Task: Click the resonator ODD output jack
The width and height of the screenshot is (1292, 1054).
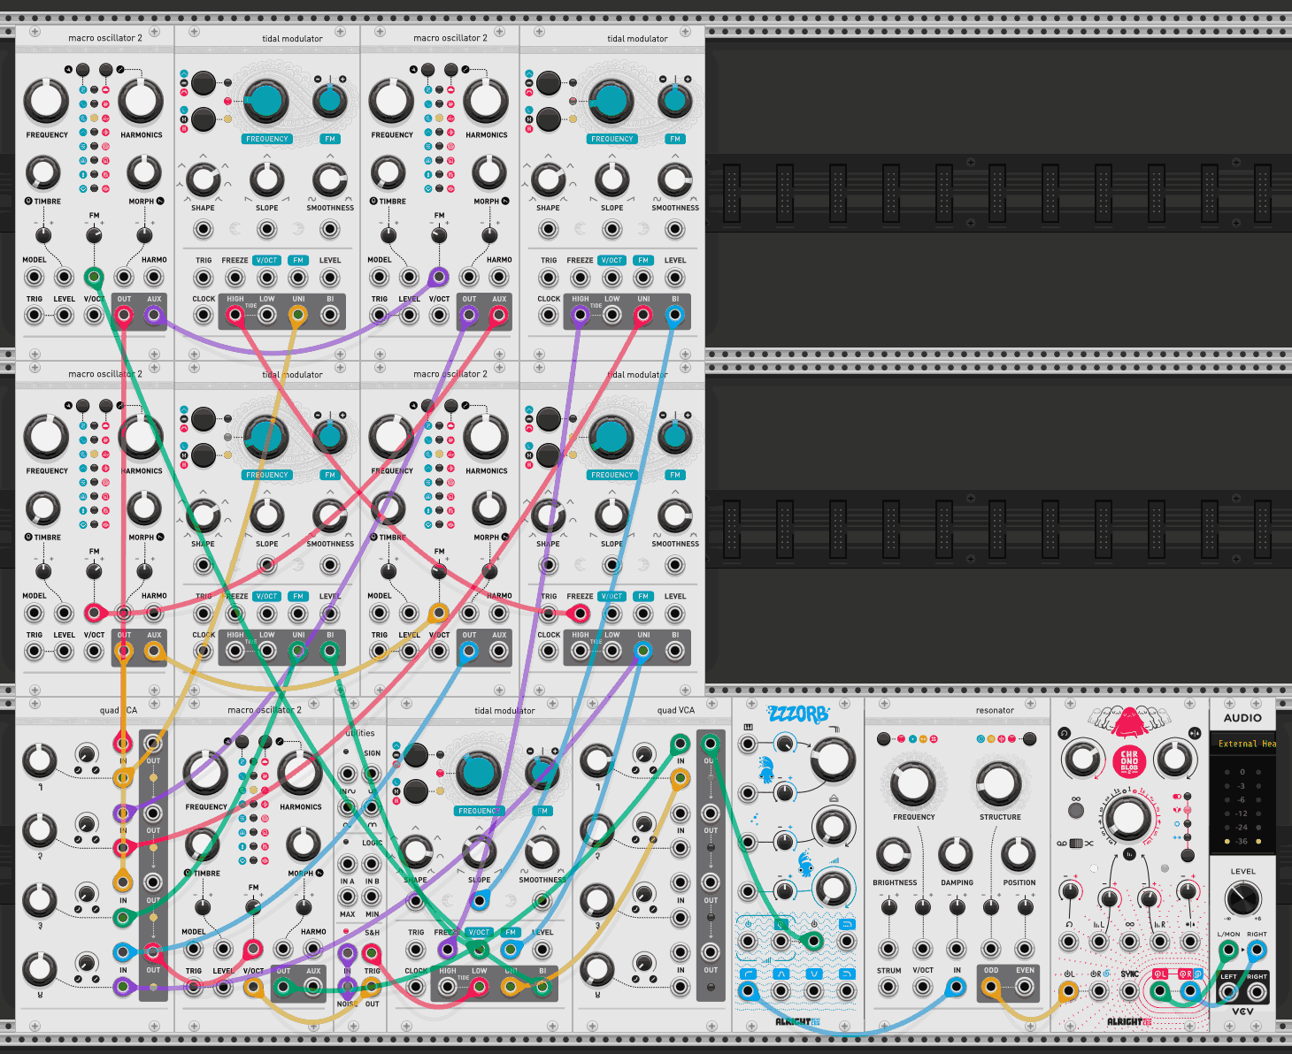Action: coord(990,988)
